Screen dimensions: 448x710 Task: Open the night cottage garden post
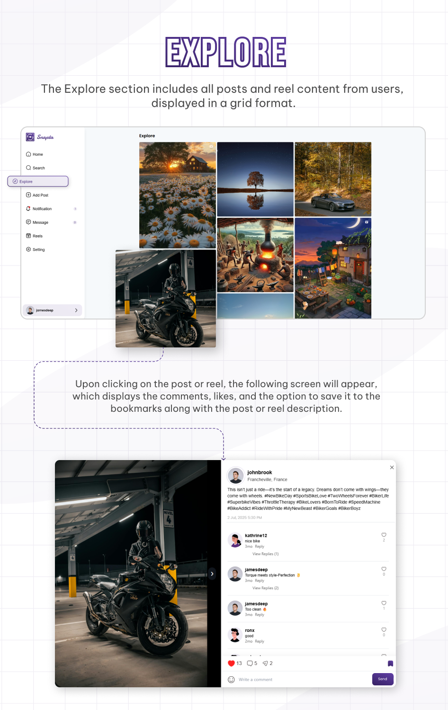pos(333,268)
